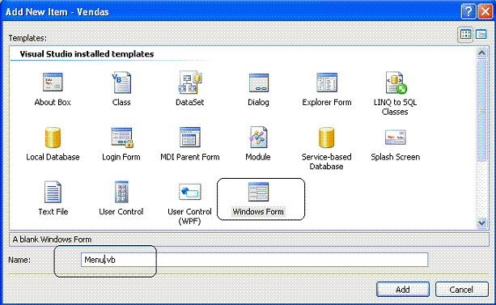
Task: Click the templates list scrollbar thumb
Action: click(481, 111)
